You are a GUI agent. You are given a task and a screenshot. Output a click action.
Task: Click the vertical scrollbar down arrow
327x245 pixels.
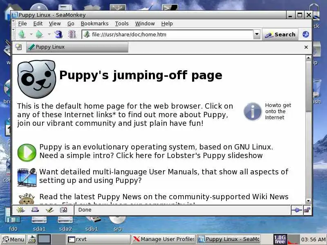tap(309, 201)
